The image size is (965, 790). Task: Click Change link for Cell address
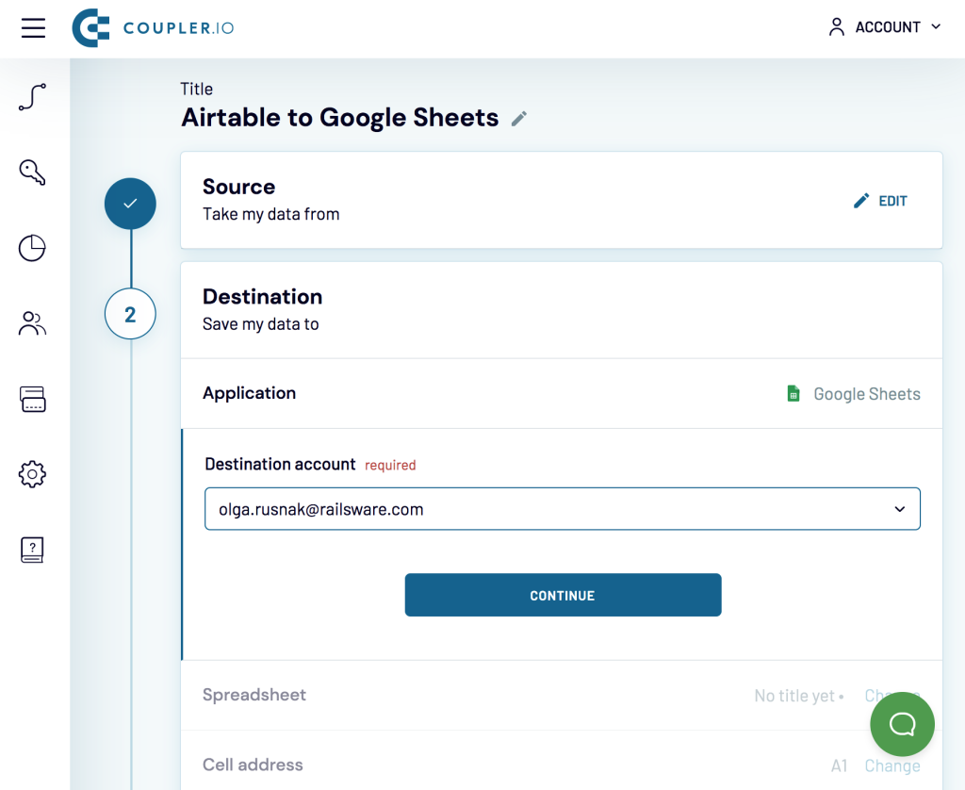coord(892,765)
